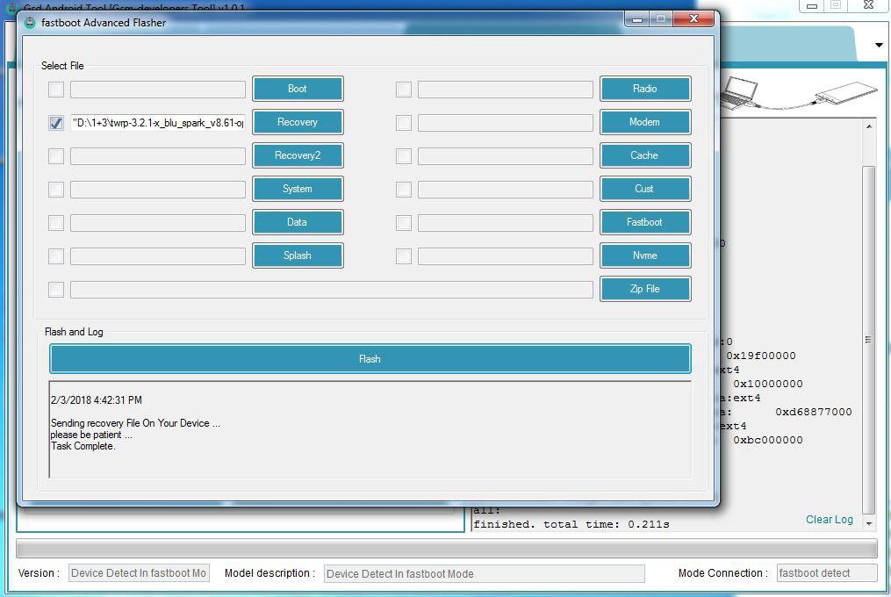Tick the Modem checkbox

pyautogui.click(x=404, y=123)
